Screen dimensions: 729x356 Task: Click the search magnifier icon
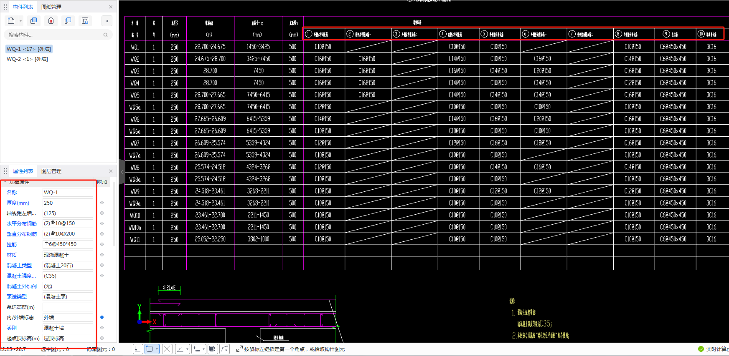tap(106, 35)
